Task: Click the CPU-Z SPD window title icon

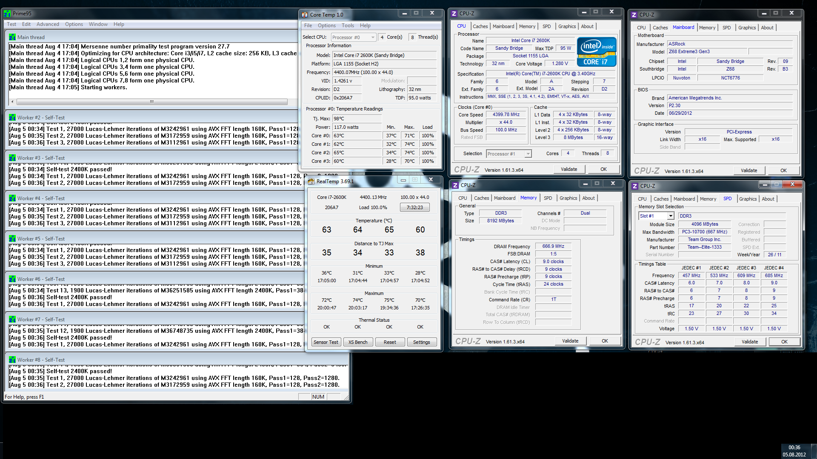Action: pyautogui.click(x=635, y=186)
